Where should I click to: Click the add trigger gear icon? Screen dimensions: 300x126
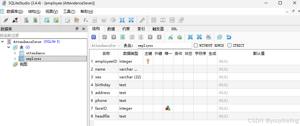click(x=179, y=37)
